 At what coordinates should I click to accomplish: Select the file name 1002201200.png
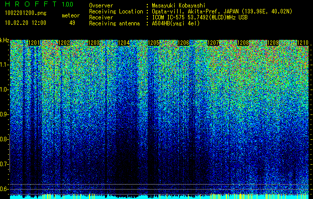[x=26, y=13]
